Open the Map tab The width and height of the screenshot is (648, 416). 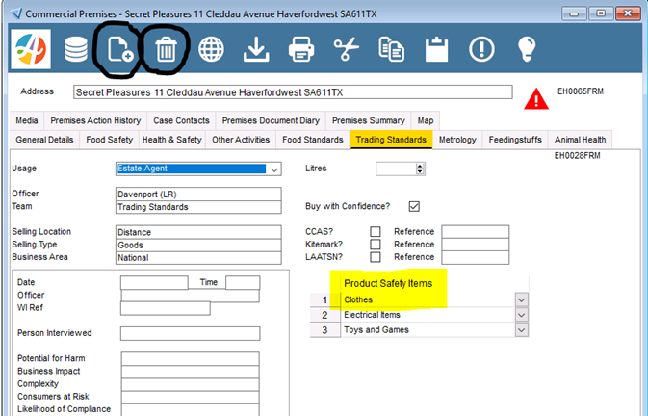pyautogui.click(x=426, y=120)
